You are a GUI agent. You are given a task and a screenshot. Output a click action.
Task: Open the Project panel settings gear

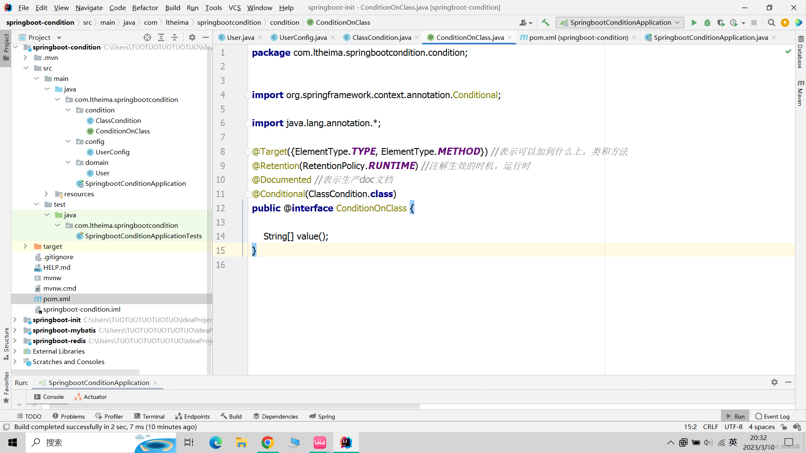[x=192, y=37]
